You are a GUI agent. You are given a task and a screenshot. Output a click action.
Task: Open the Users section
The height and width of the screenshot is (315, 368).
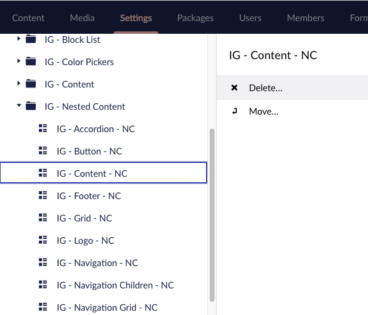250,18
